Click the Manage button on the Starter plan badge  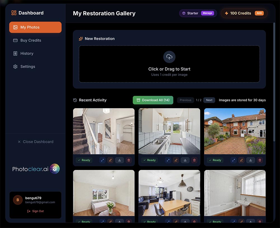click(x=207, y=13)
